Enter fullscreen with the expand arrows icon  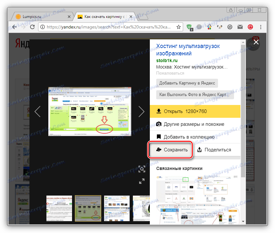pos(142,181)
